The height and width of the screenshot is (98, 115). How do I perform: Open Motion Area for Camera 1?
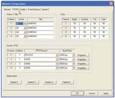(15, 82)
